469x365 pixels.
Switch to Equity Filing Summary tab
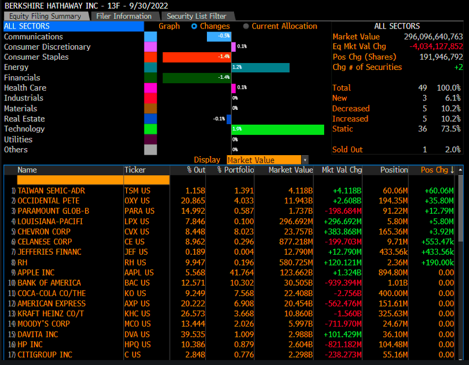click(x=46, y=16)
